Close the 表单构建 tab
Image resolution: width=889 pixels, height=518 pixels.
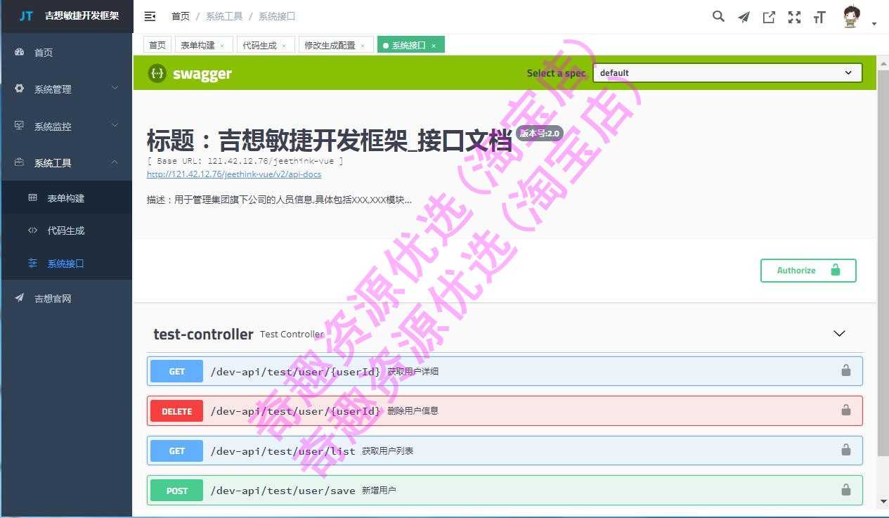tap(222, 46)
